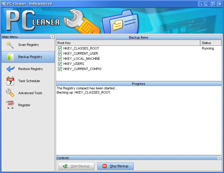
Task: Open the Register page
Action: (28, 105)
